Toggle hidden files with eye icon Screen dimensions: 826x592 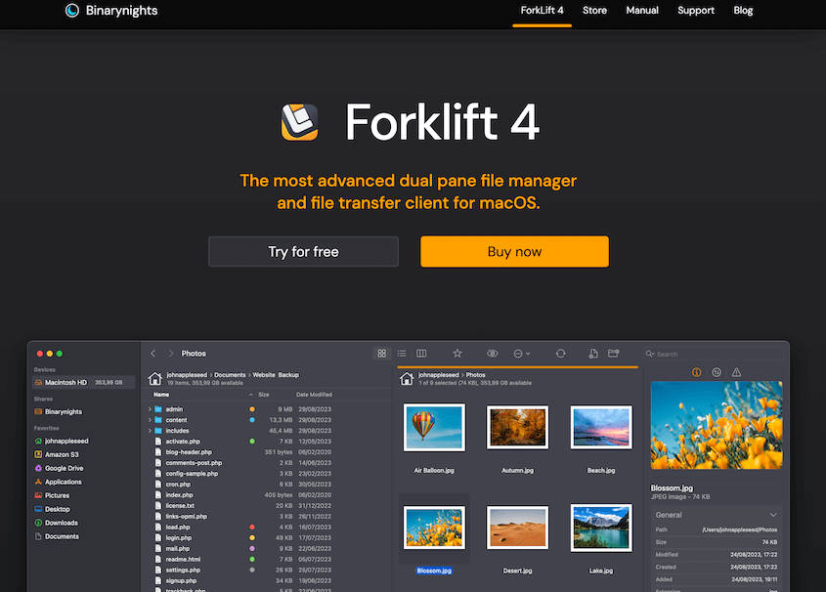pos(492,354)
